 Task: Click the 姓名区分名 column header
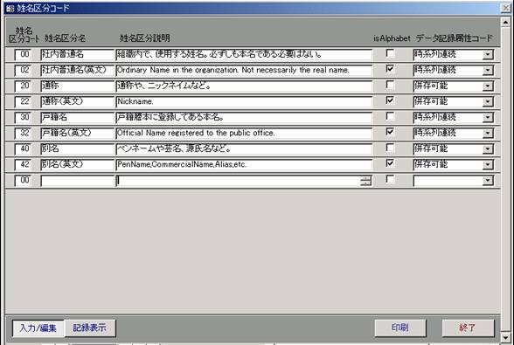tap(65, 38)
